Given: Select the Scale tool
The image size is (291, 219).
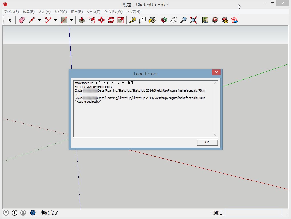Looking at the screenshot, I should 121,20.
